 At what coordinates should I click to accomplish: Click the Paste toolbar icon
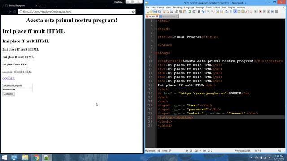click(x=184, y=12)
